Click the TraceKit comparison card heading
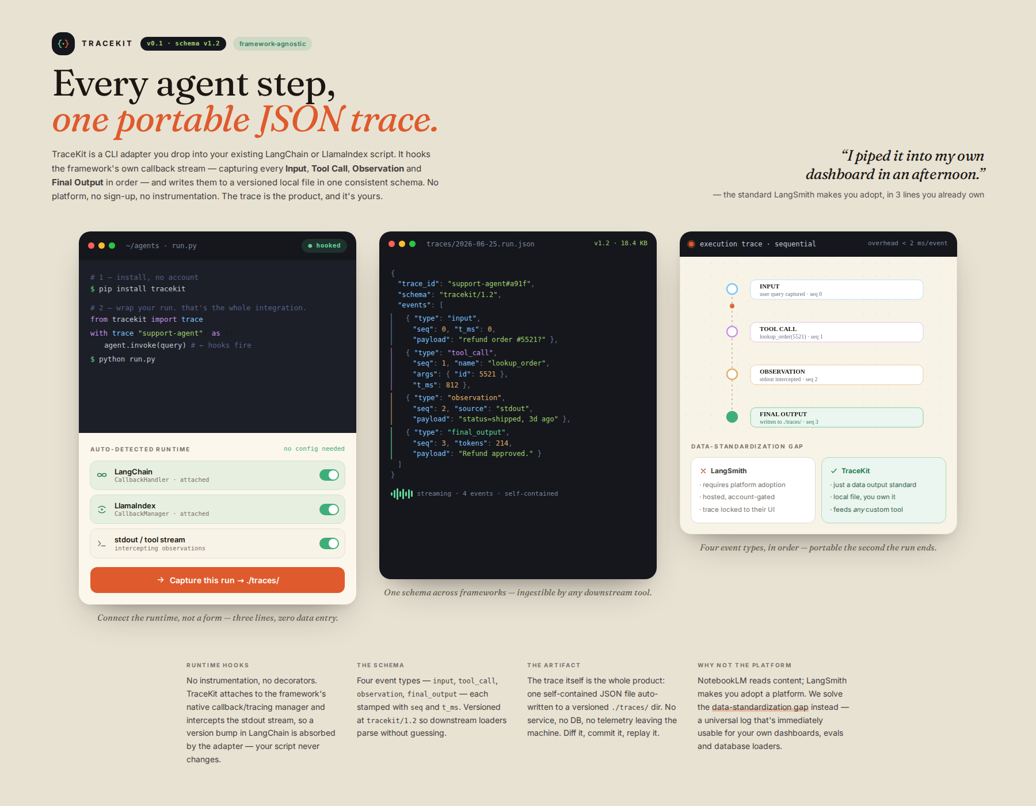Viewport: 1036px width, 806px height. 855,471
